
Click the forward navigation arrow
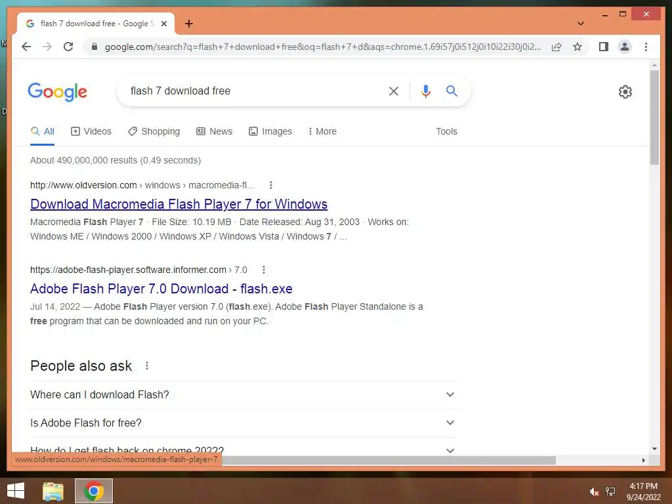47,47
